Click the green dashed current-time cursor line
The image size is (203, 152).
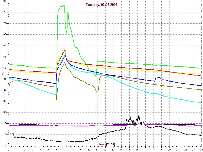(202, 73)
